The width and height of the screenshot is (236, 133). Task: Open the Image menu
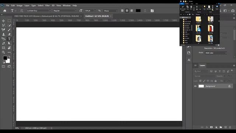point(20,6)
